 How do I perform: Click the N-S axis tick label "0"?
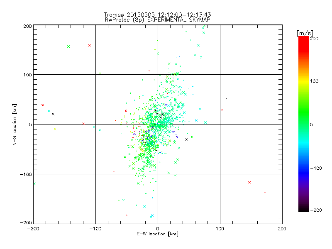30,124
